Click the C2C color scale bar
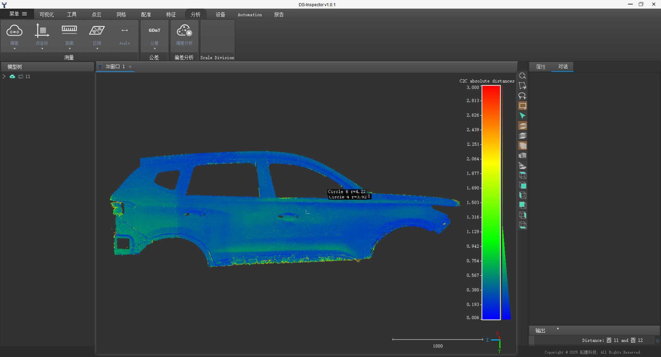This screenshot has height=357, width=661. click(491, 203)
